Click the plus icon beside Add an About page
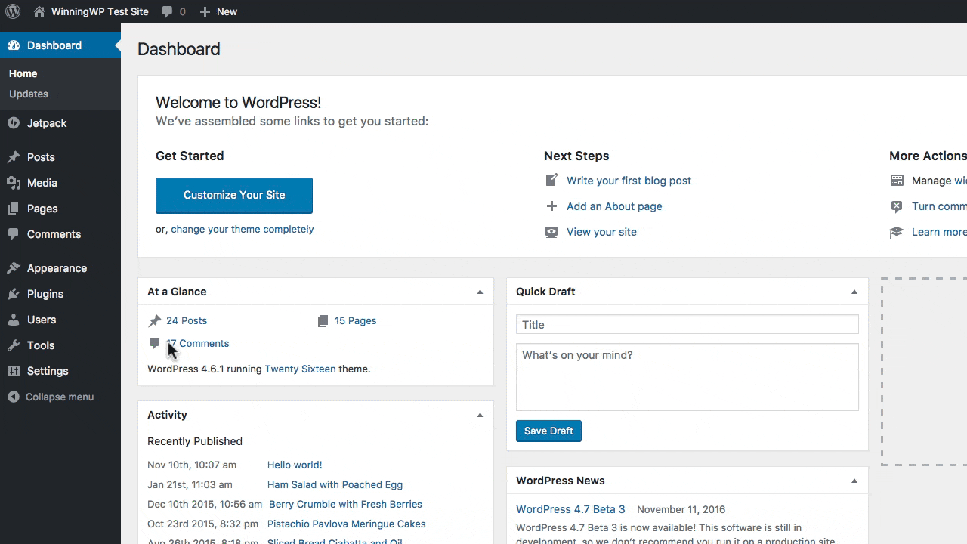This screenshot has height=544, width=967. tap(551, 206)
